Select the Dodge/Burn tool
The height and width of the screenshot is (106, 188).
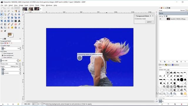pos(5,31)
